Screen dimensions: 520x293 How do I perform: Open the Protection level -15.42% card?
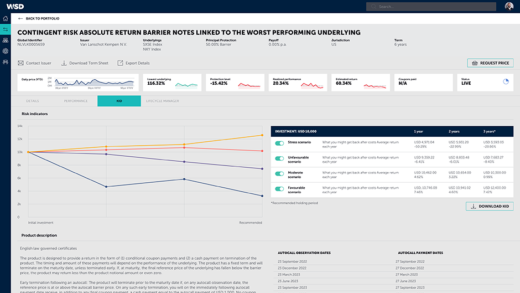click(235, 83)
